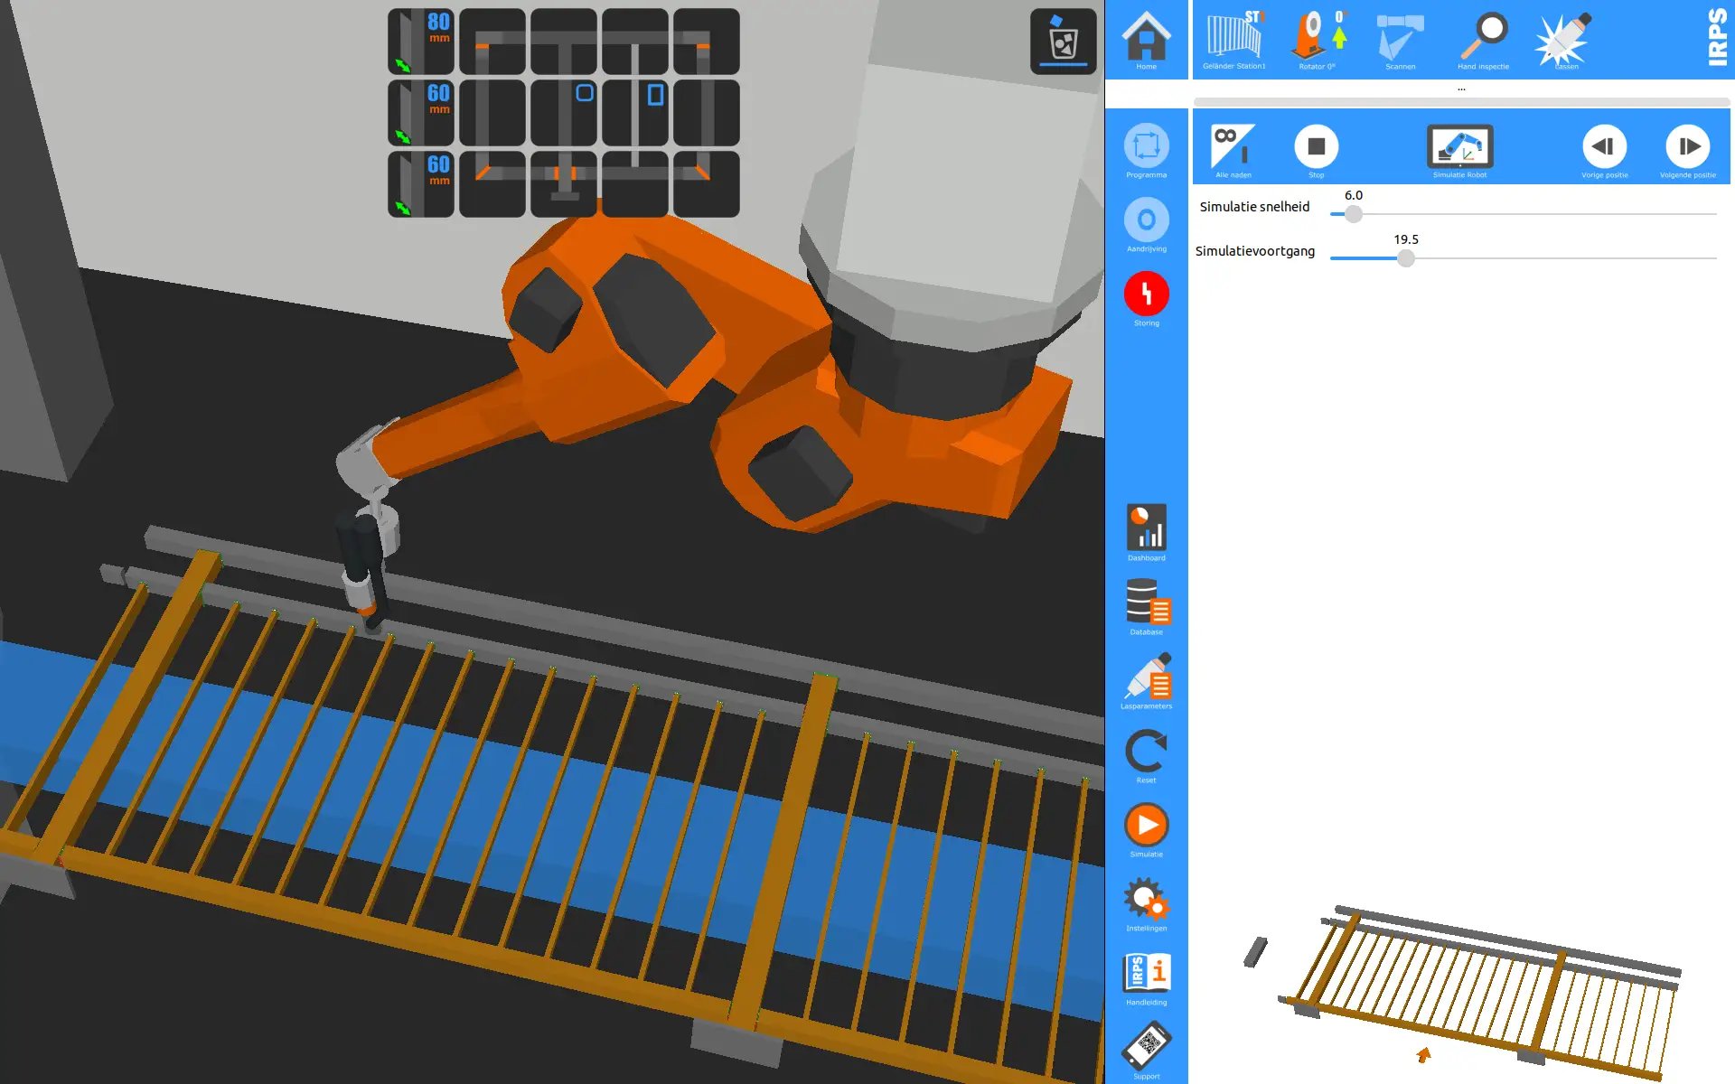1735x1084 pixels.
Task: Adjust the Simulatie snelheid slider
Action: 1353,214
